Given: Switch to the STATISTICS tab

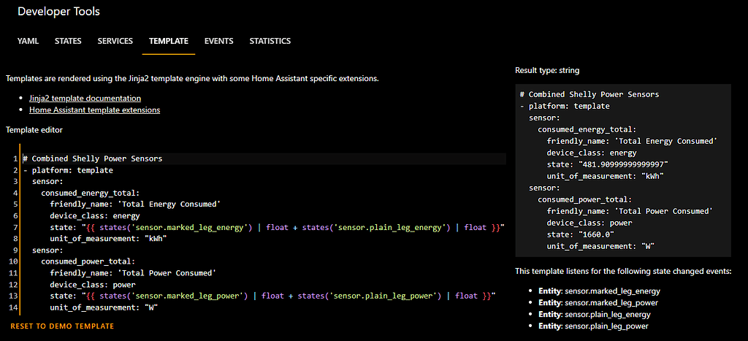Looking at the screenshot, I should [270, 41].
